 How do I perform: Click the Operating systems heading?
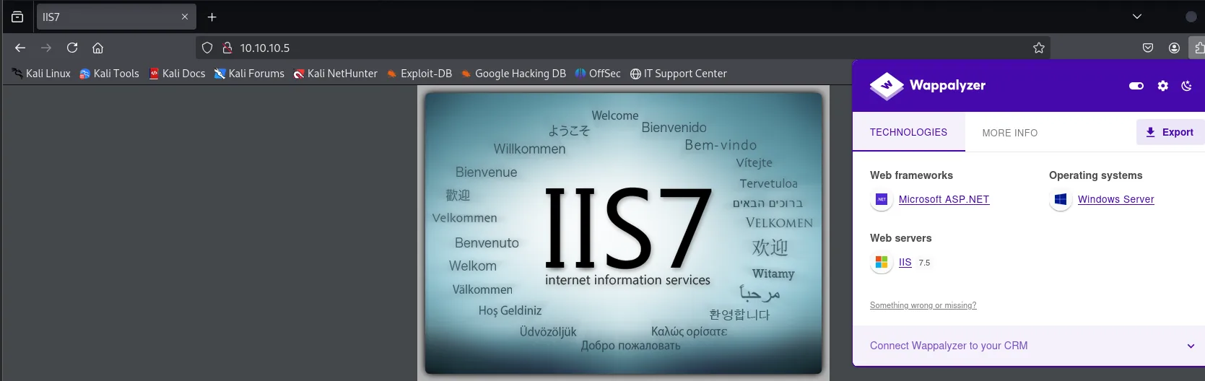coord(1095,175)
